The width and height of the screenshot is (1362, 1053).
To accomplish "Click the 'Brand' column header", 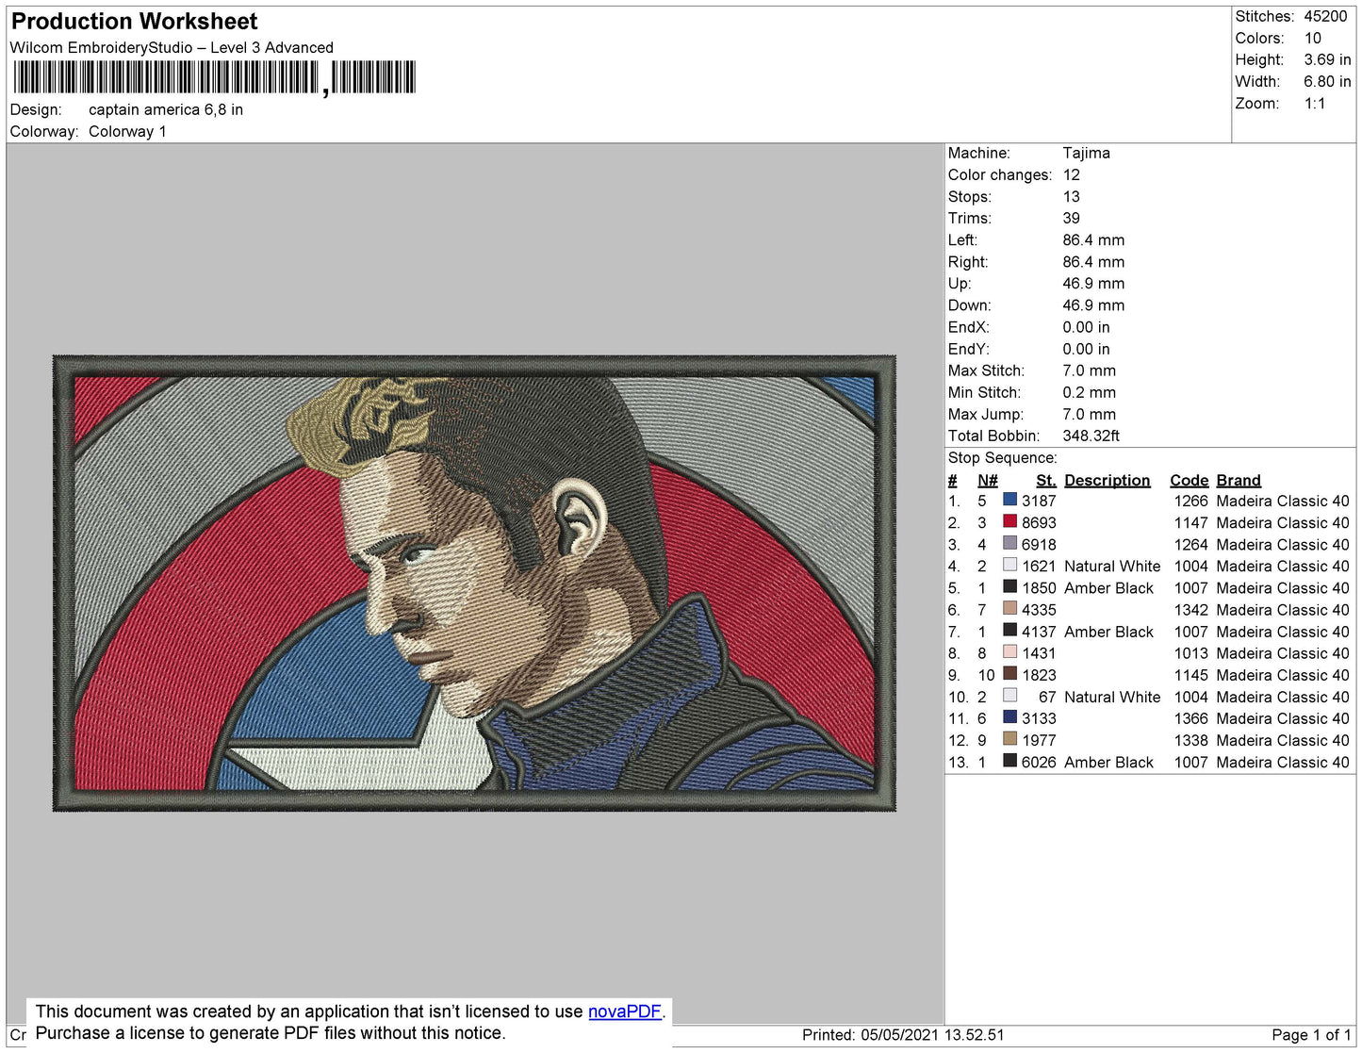I will (1239, 480).
